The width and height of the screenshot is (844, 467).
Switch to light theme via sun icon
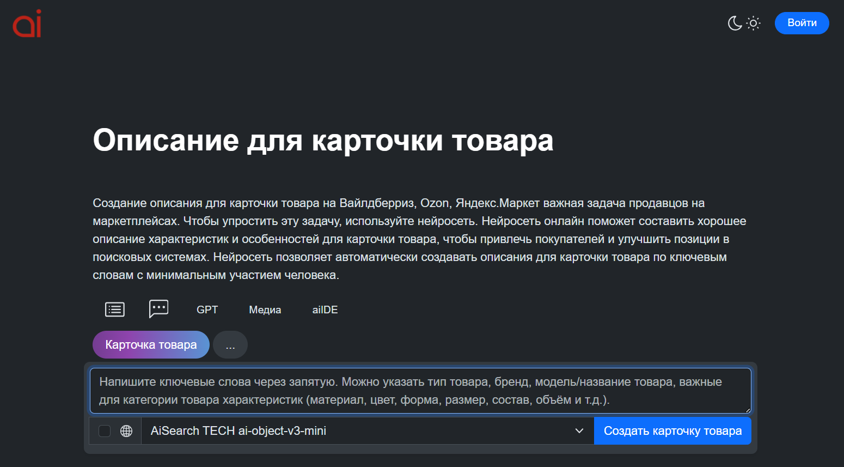click(754, 23)
